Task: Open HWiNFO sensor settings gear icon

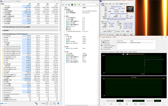Action: pyautogui.click(x=54, y=103)
